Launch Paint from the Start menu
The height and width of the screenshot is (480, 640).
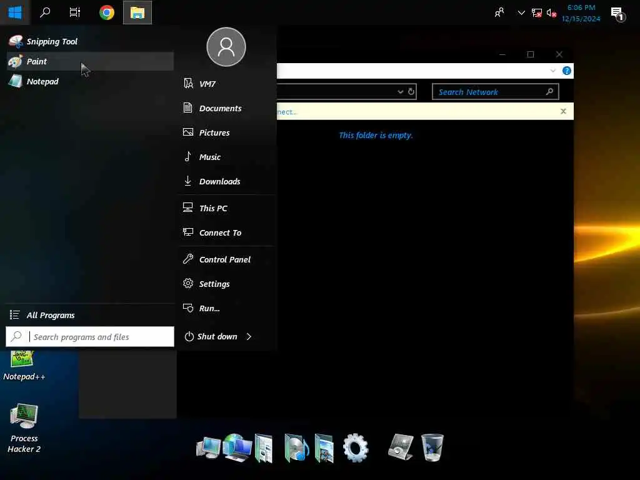point(90,61)
